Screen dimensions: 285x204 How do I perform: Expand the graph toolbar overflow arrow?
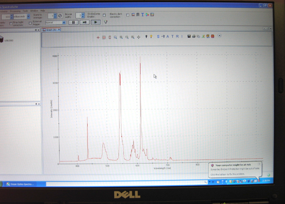pos(220,36)
